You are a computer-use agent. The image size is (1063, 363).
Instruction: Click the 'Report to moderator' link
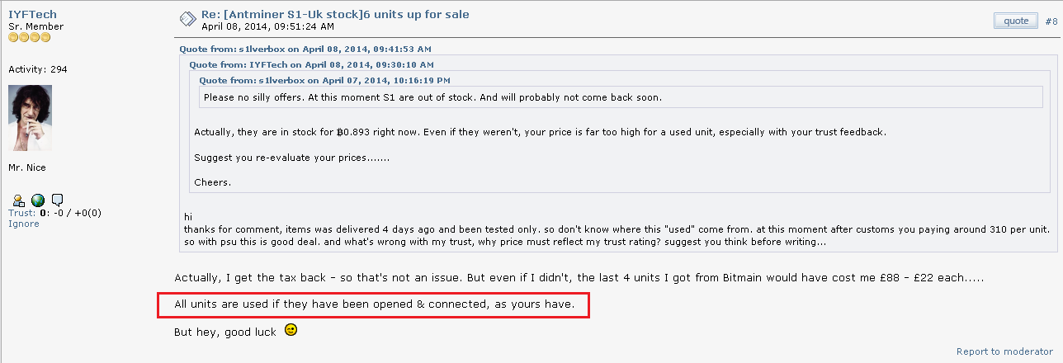click(x=1004, y=351)
